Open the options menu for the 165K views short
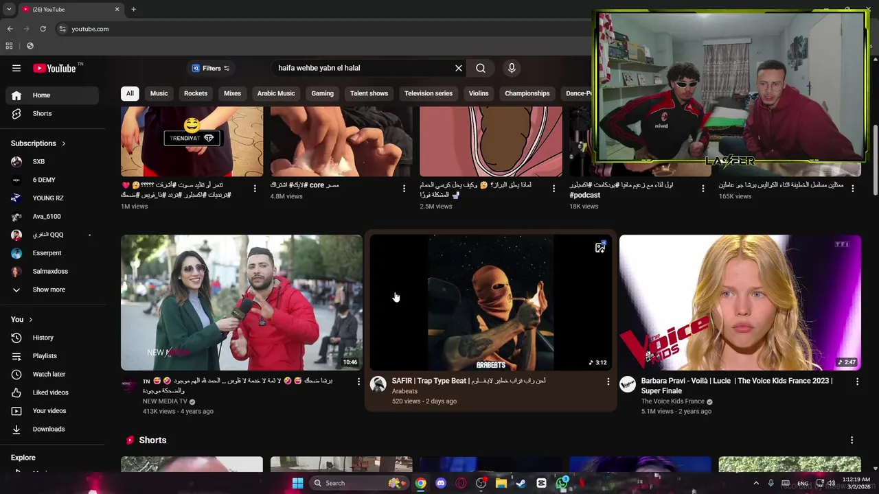Image resolution: width=879 pixels, height=494 pixels. [852, 189]
